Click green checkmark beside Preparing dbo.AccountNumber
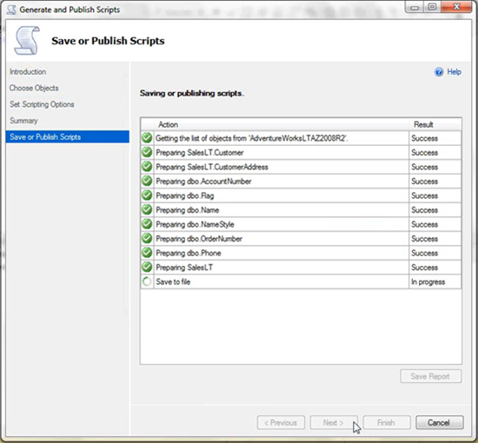The image size is (478, 443). [147, 181]
